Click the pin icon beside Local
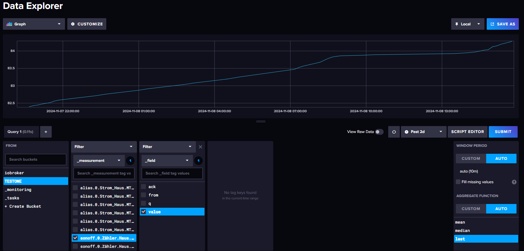This screenshot has height=251, width=524. [x=457, y=24]
